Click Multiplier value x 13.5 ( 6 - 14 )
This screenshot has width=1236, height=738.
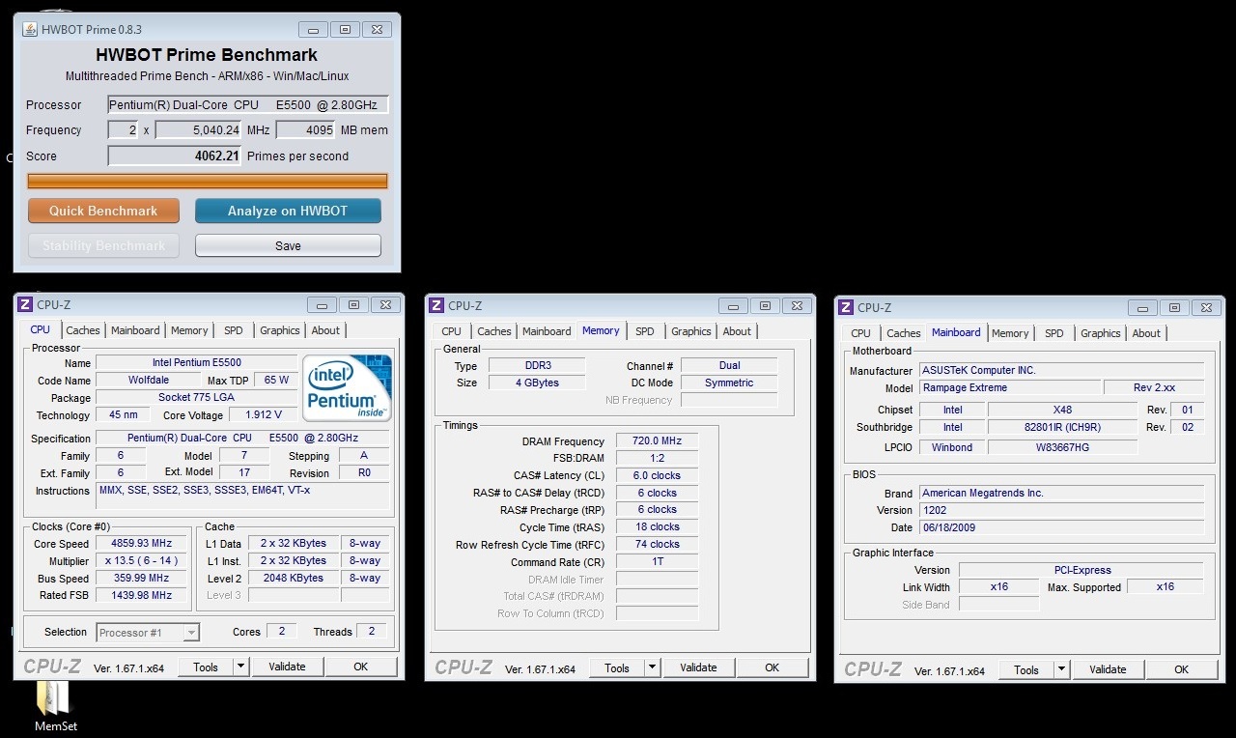pos(142,560)
